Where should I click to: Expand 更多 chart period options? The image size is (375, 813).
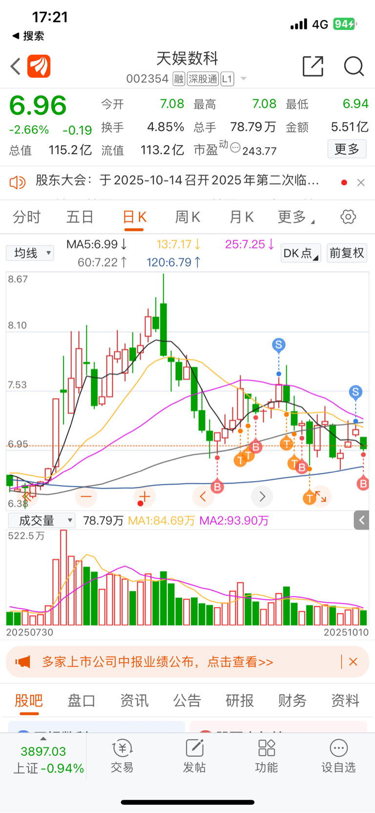pyautogui.click(x=295, y=217)
